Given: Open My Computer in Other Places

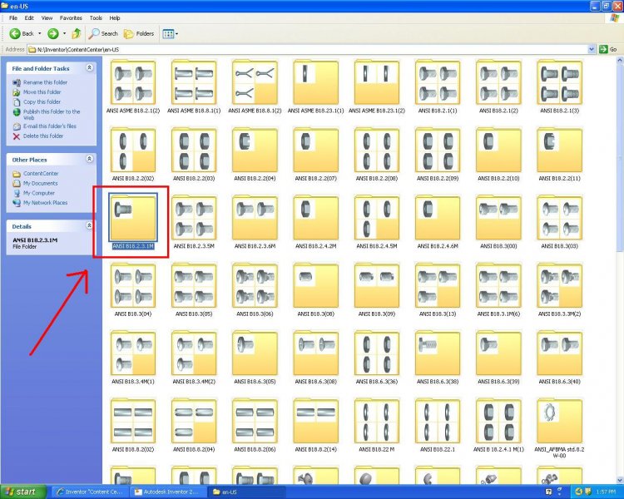Looking at the screenshot, I should tap(38, 193).
